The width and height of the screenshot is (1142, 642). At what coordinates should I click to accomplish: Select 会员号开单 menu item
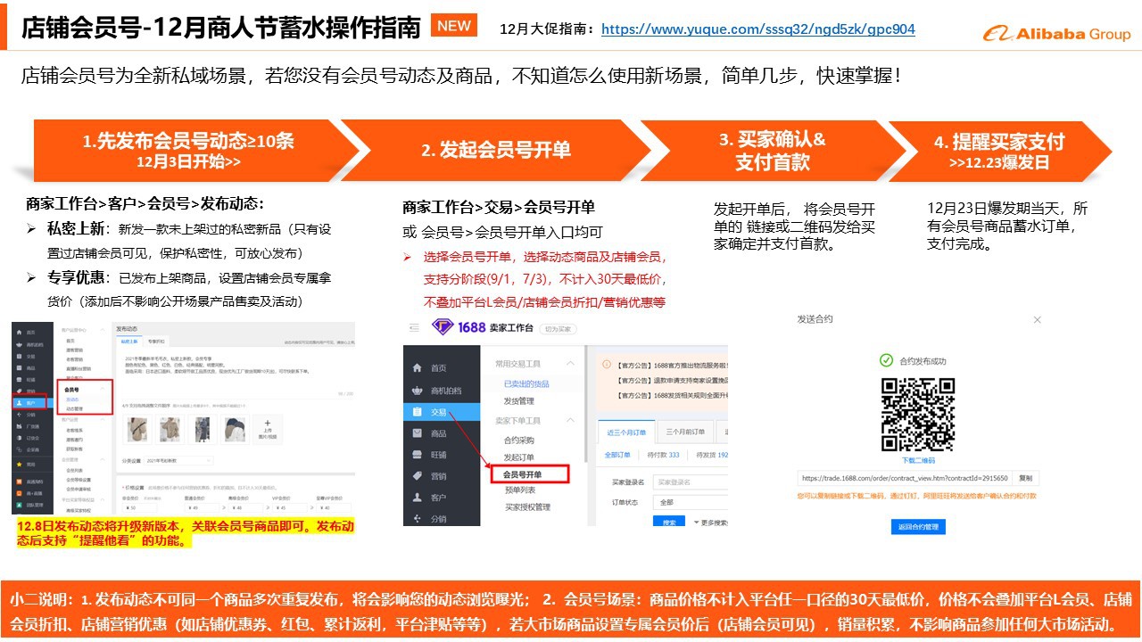(522, 474)
